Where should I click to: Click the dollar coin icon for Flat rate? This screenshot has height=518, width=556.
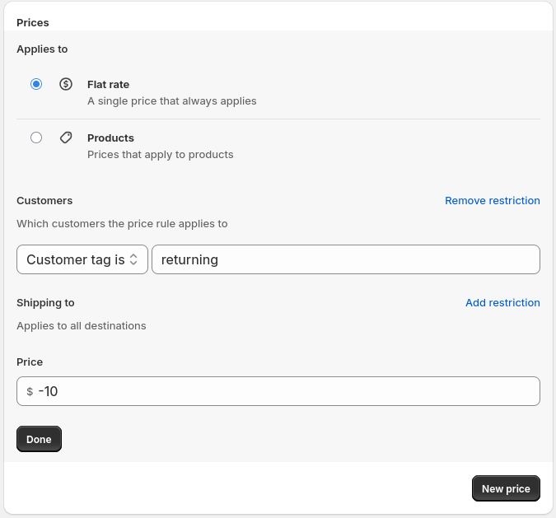66,84
